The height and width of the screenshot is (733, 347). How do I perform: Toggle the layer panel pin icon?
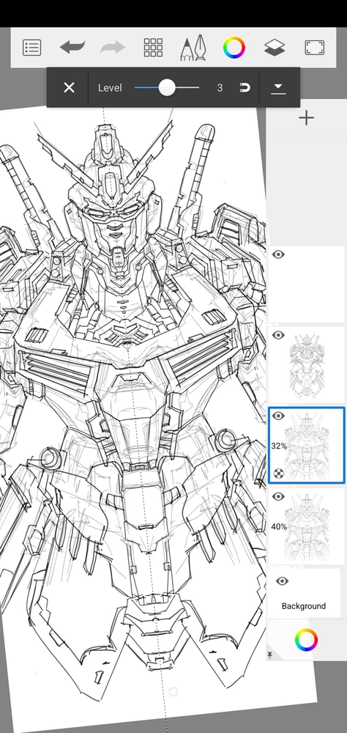point(270,655)
